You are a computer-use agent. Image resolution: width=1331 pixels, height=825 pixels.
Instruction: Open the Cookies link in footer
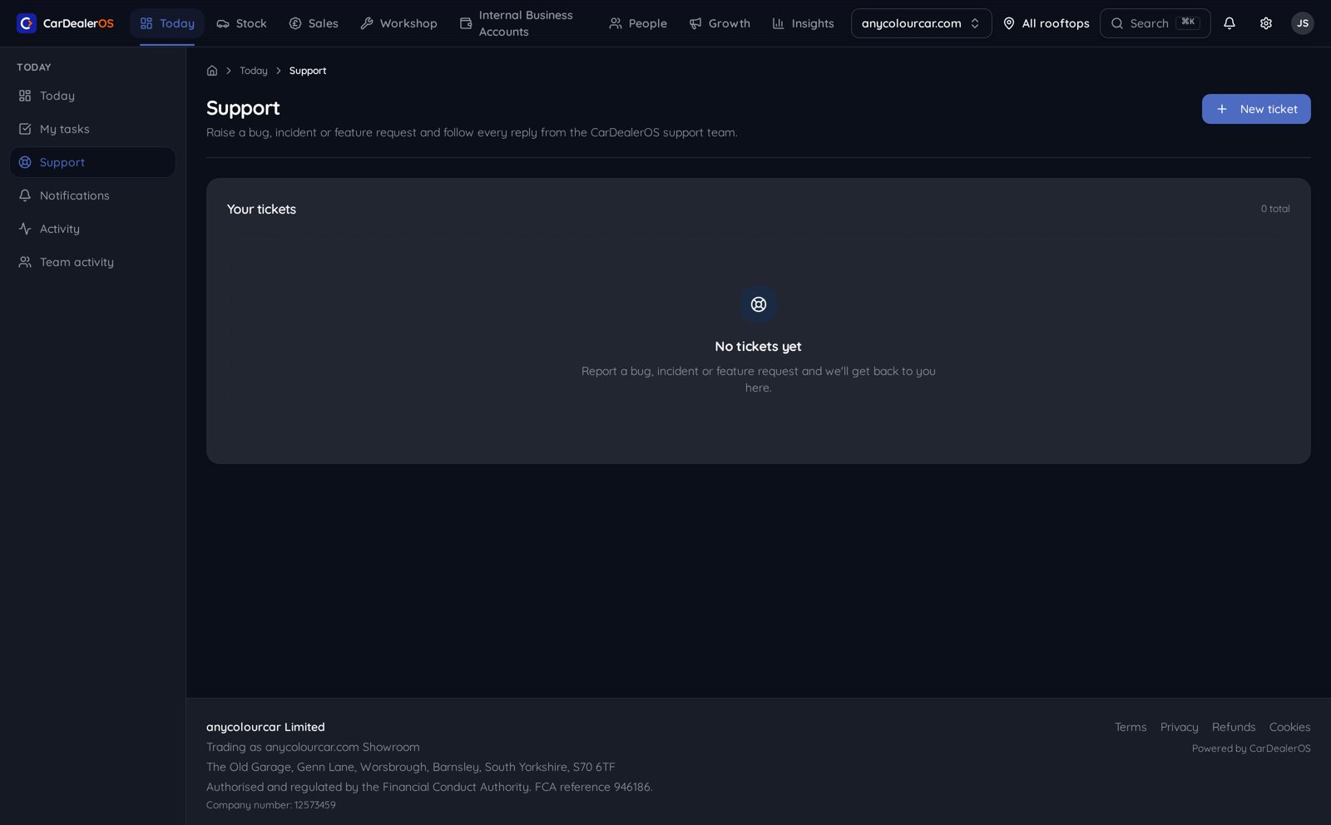(x=1289, y=727)
